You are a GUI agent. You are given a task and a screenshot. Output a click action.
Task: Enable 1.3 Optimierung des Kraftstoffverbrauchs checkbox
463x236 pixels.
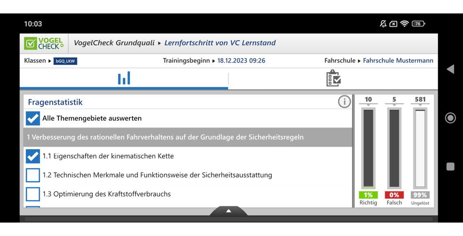pos(33,194)
